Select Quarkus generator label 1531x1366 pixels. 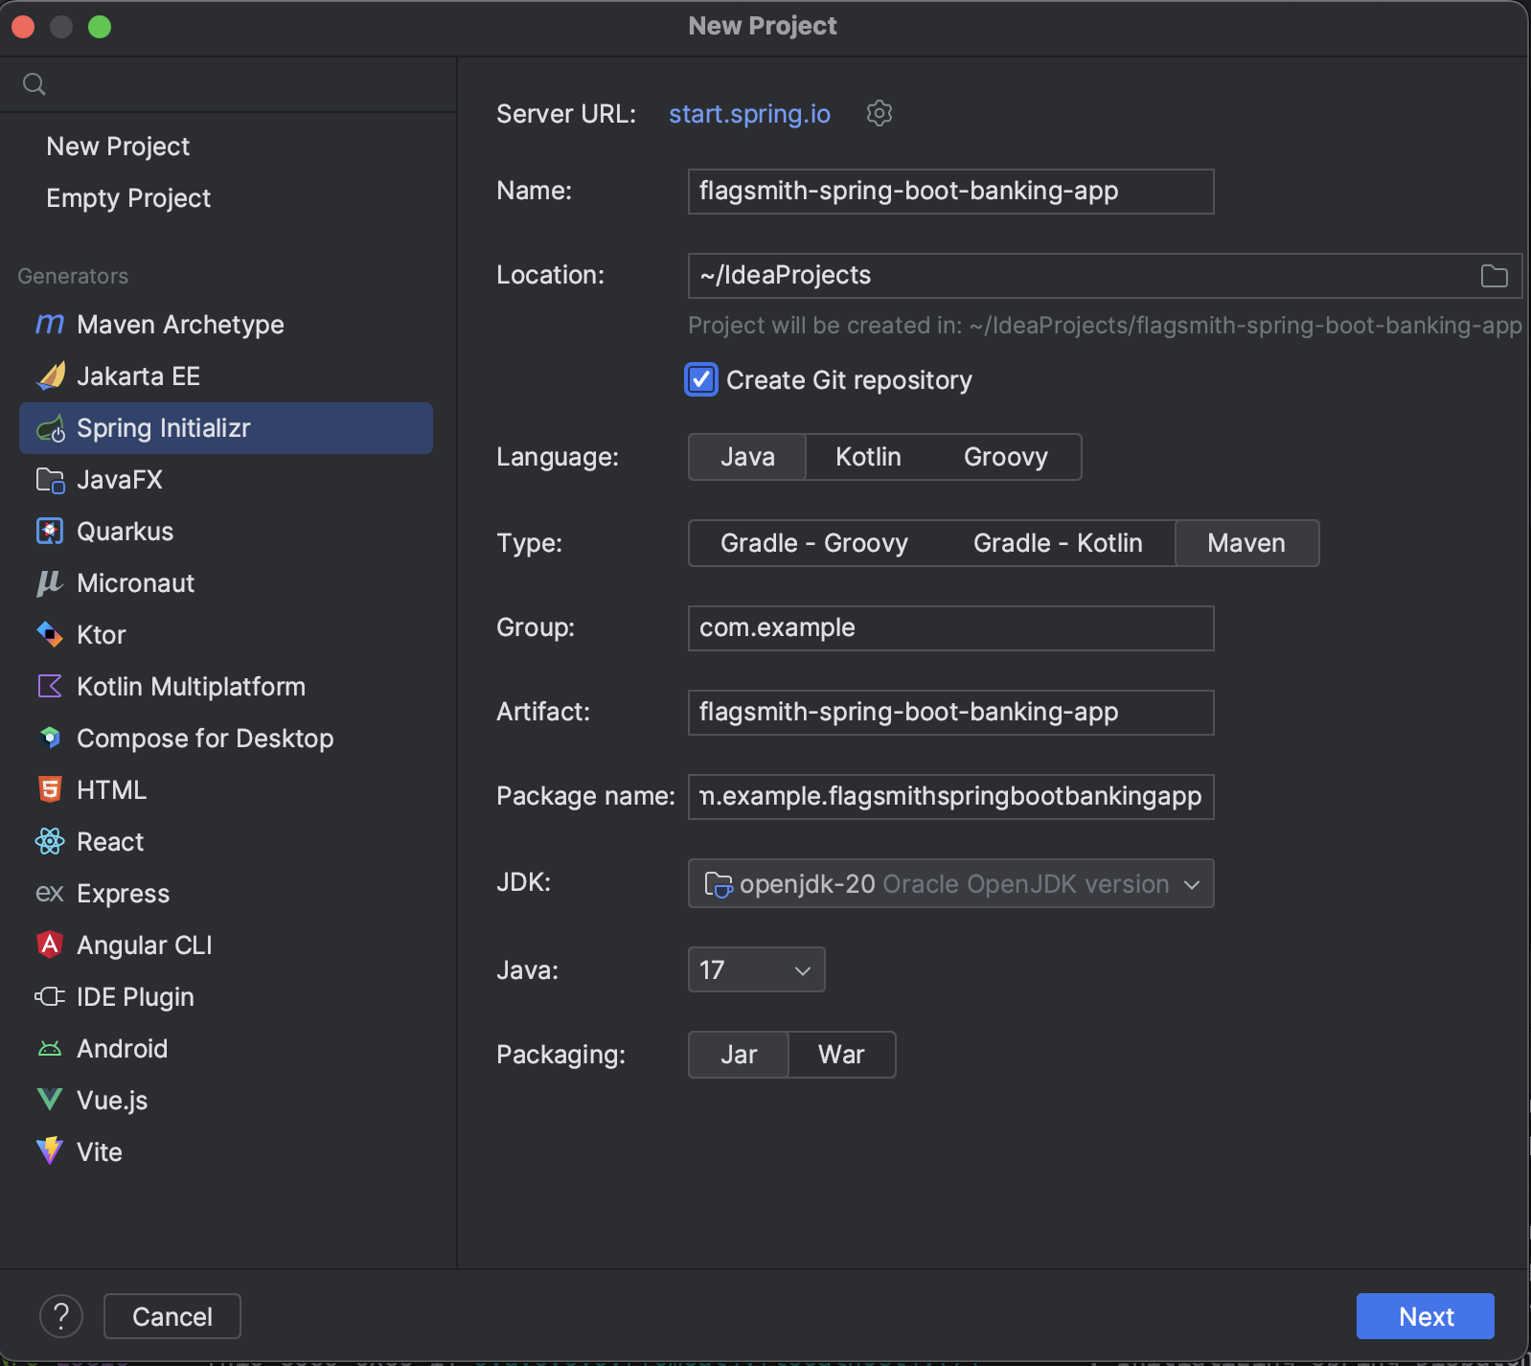tap(126, 532)
